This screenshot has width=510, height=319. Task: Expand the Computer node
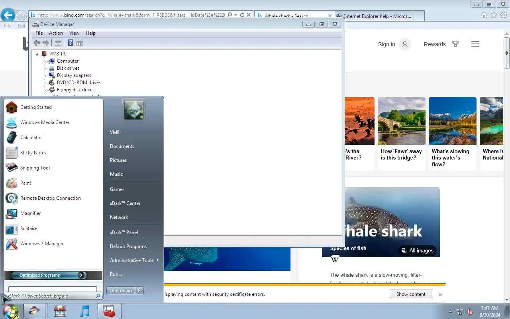pos(45,61)
